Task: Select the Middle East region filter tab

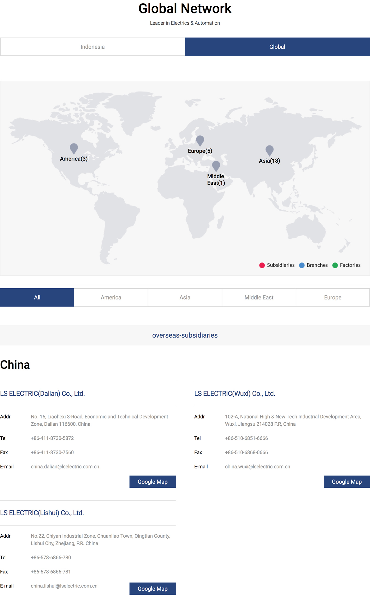Action: click(259, 297)
